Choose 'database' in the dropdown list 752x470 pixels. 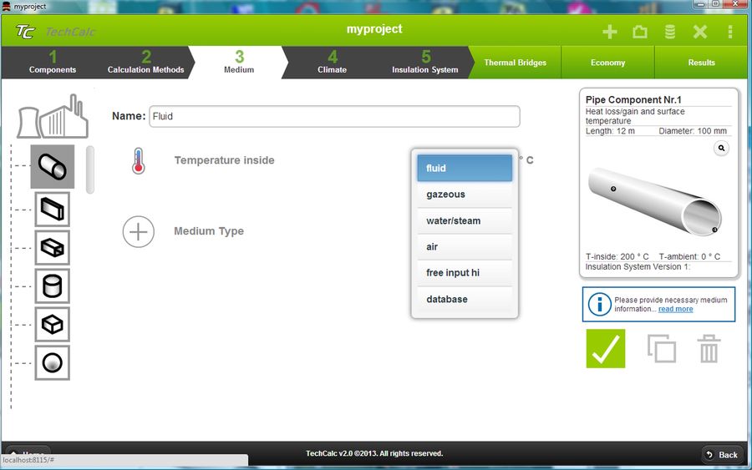click(465, 299)
